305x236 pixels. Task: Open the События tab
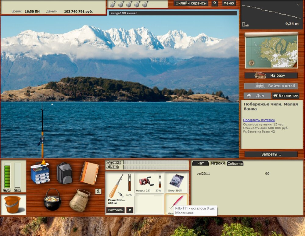235,164
